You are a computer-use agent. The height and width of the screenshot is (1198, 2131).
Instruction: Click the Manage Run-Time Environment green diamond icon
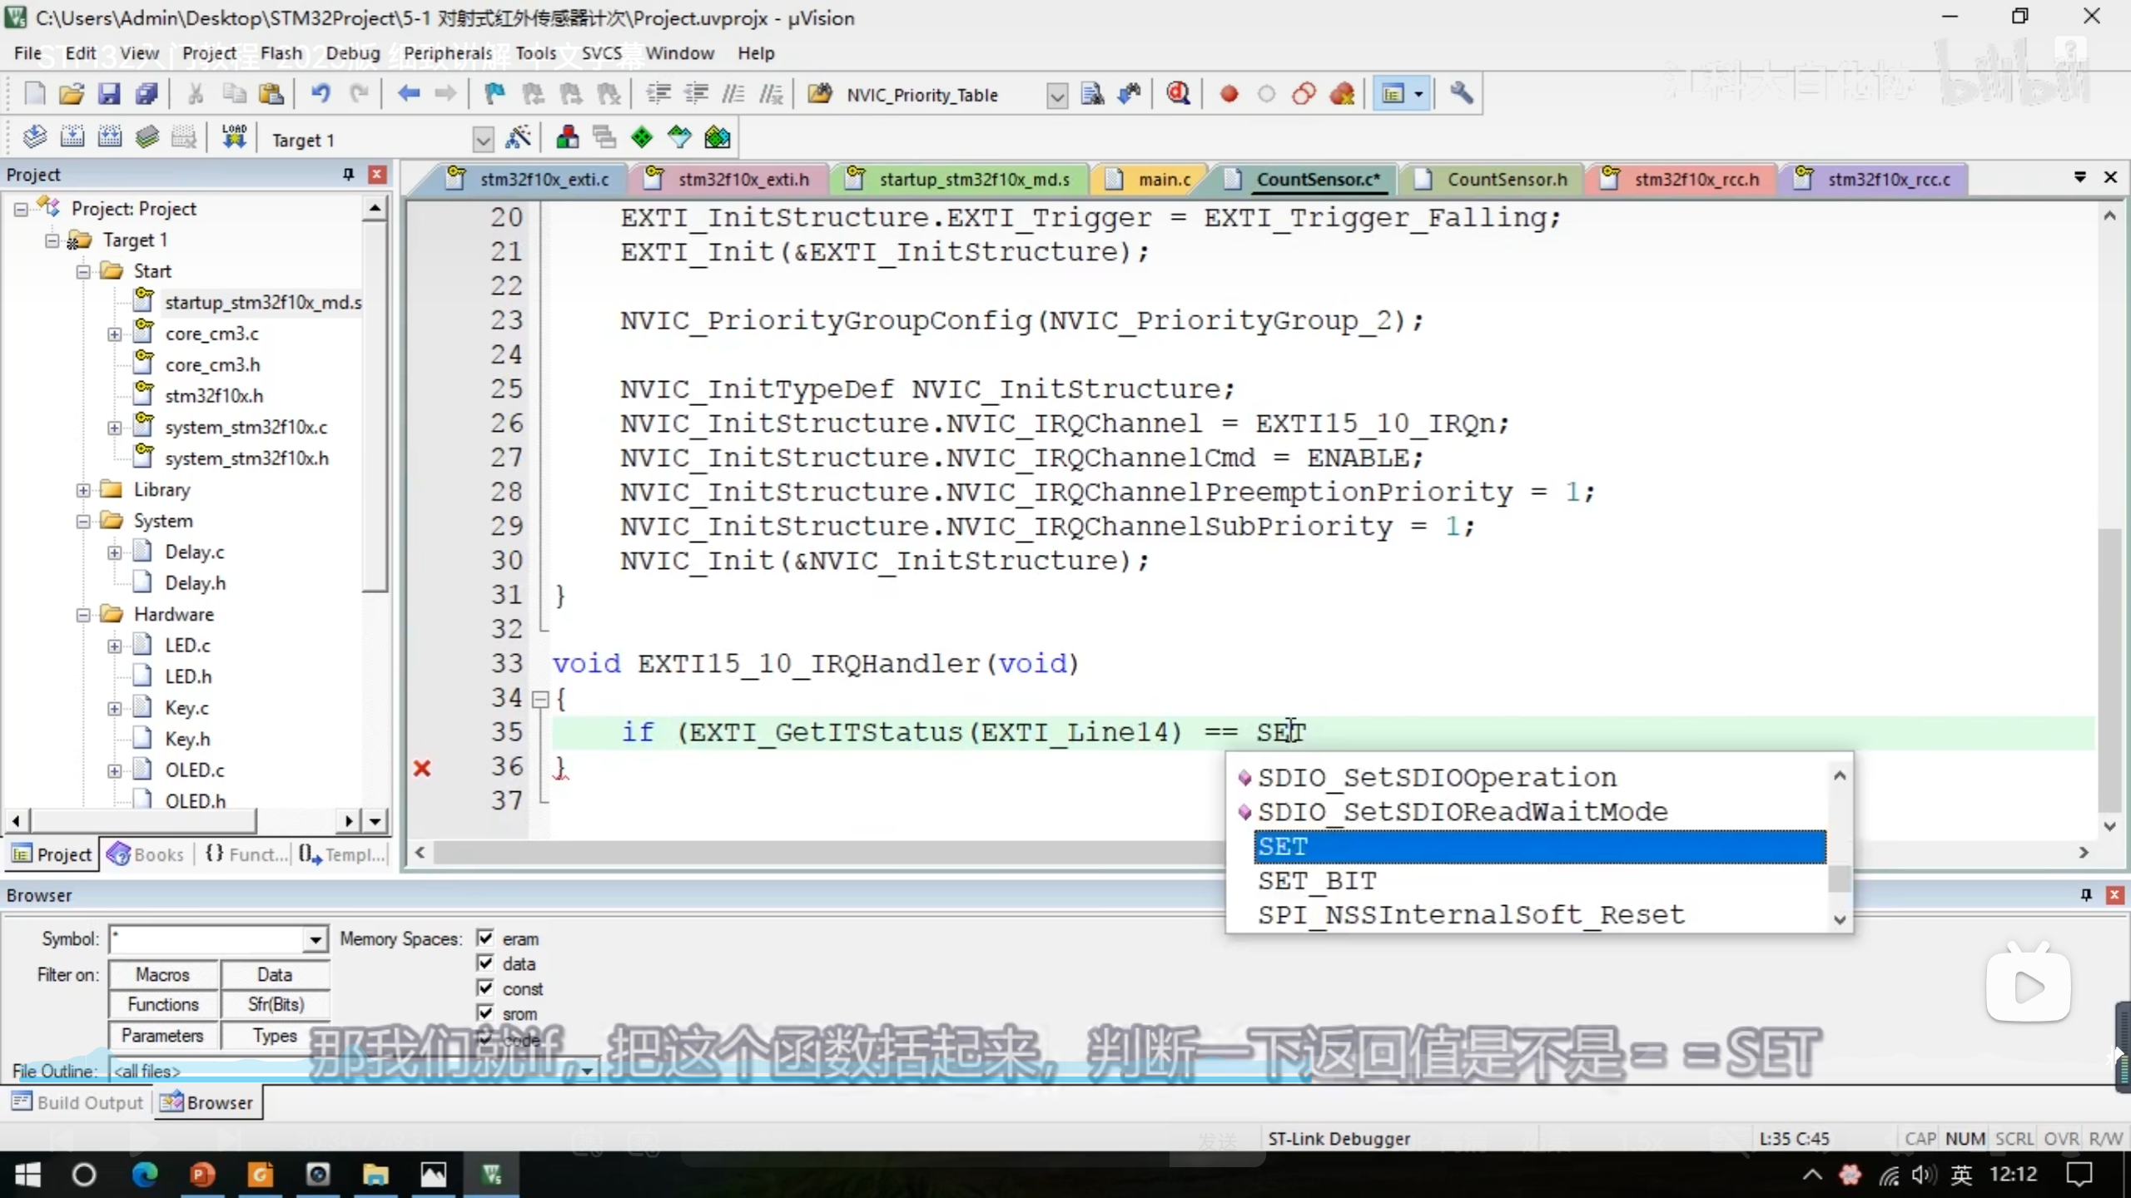click(x=642, y=138)
